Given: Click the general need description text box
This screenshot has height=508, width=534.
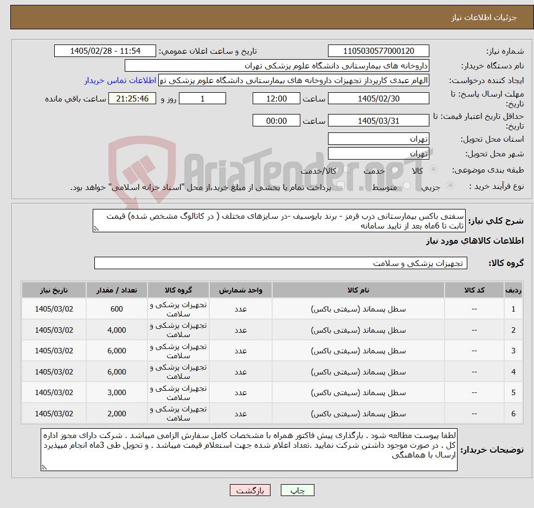Looking at the screenshot, I should [279, 221].
